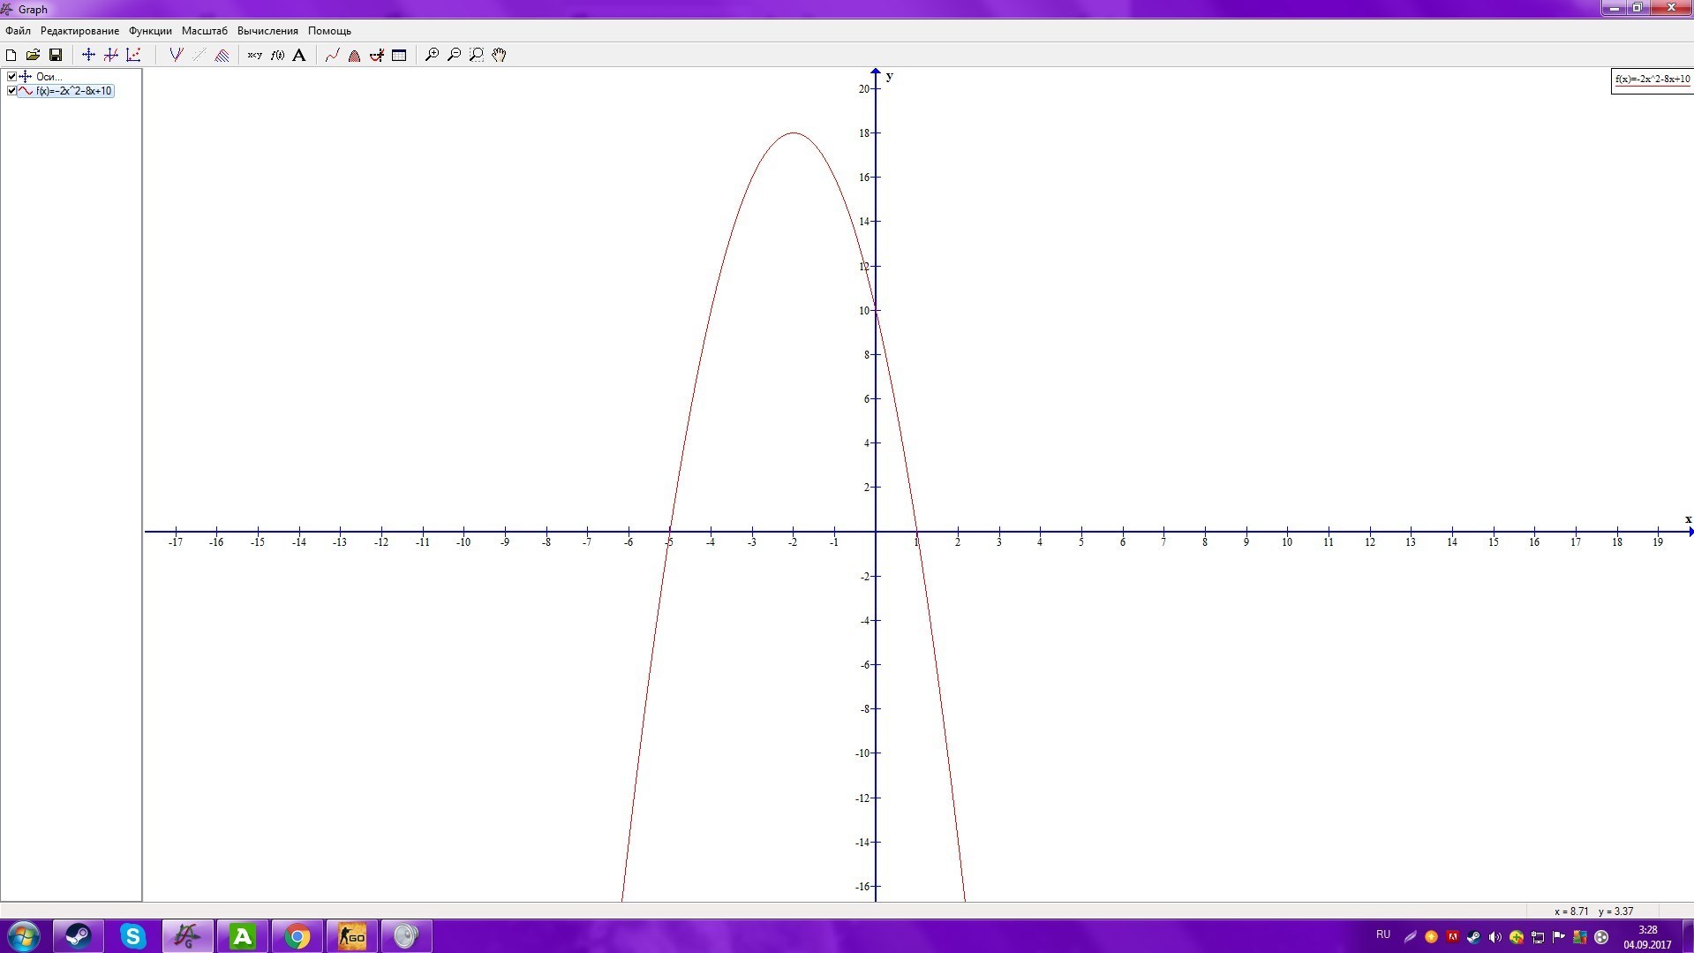
Task: Create a new graph file
Action: tap(11, 55)
